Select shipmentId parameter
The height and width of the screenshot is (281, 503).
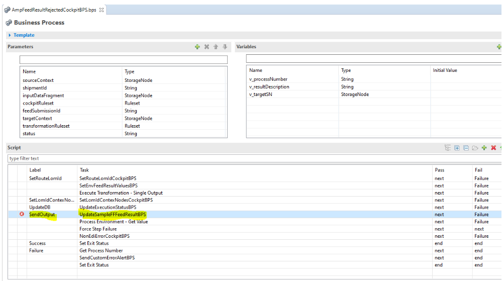coord(35,88)
